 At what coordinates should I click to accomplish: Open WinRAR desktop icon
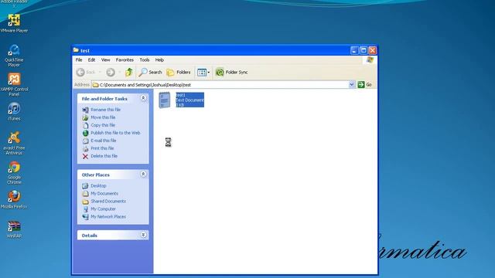click(14, 229)
